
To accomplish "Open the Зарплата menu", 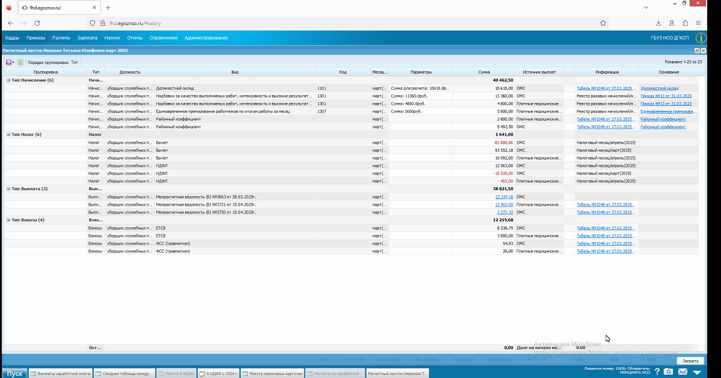I will pos(87,38).
